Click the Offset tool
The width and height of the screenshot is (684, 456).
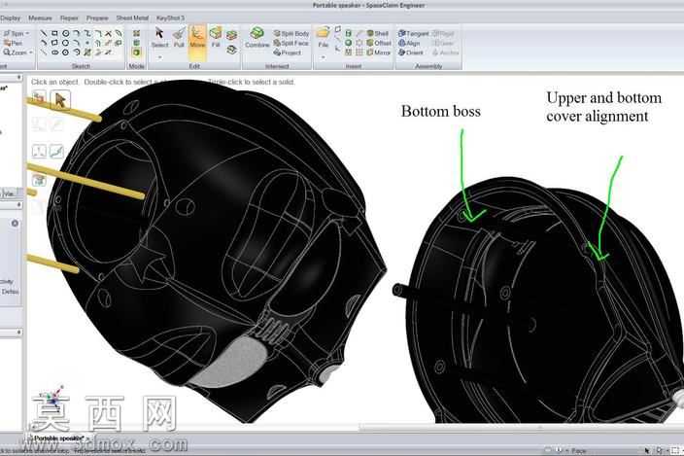pyautogui.click(x=379, y=43)
